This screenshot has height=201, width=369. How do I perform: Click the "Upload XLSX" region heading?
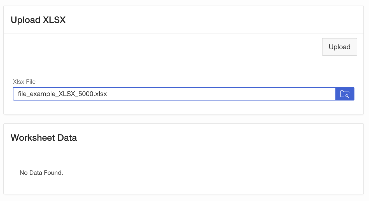tap(38, 20)
